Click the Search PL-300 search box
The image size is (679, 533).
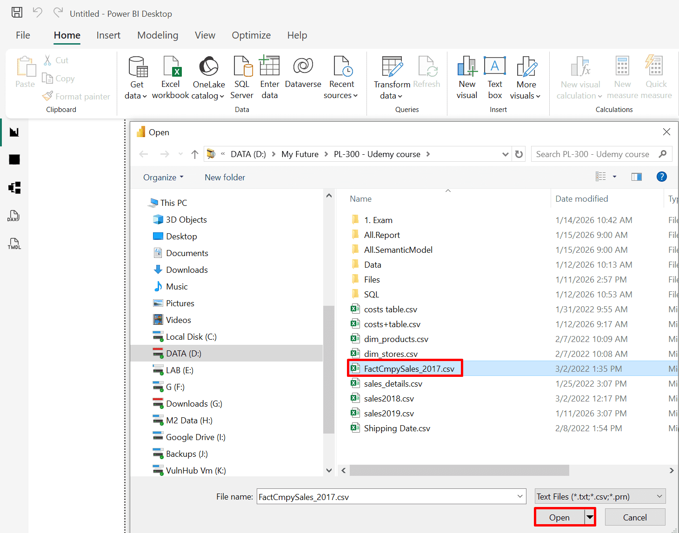(x=594, y=154)
